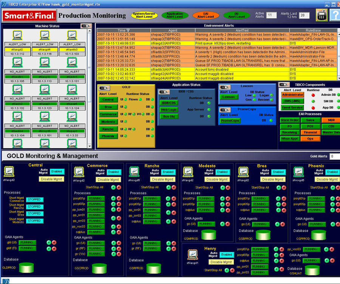Expand the GOLD panel detail icon
340x284 pixels.
(x=104, y=88)
